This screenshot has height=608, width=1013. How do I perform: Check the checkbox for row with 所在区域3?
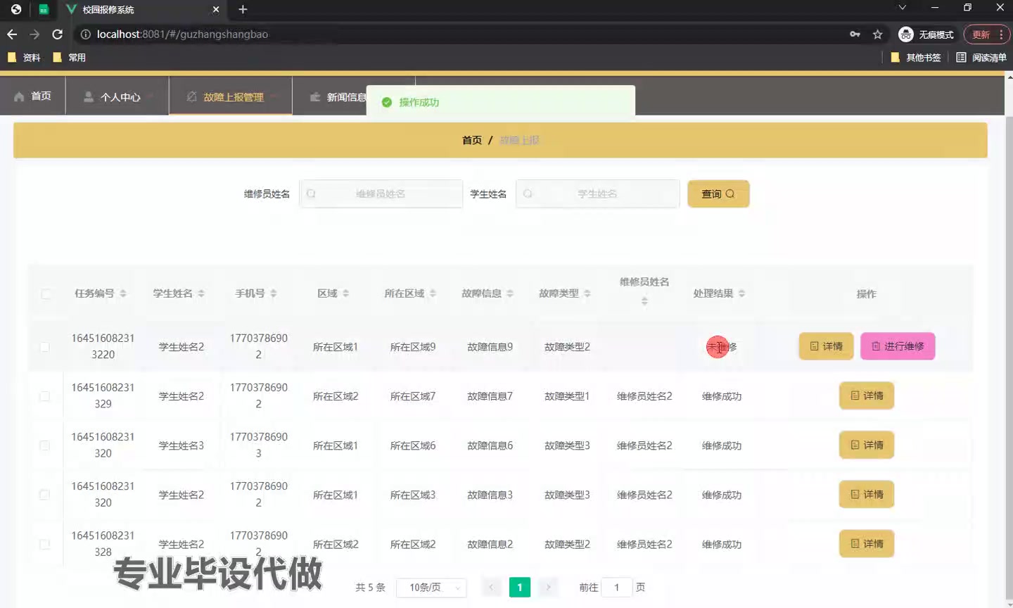click(x=44, y=495)
